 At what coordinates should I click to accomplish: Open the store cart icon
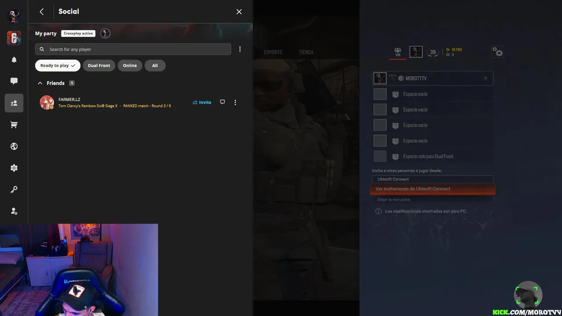tap(14, 125)
